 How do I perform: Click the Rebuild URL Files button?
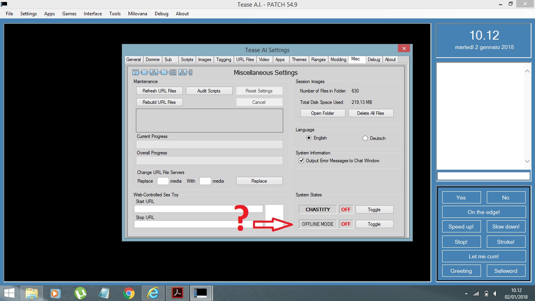point(159,102)
